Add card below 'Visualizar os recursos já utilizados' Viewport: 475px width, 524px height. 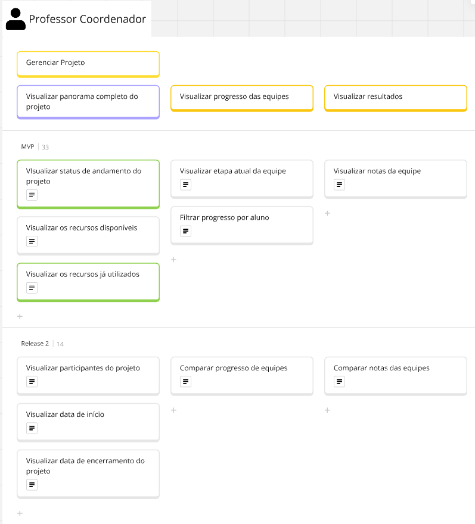click(x=20, y=316)
